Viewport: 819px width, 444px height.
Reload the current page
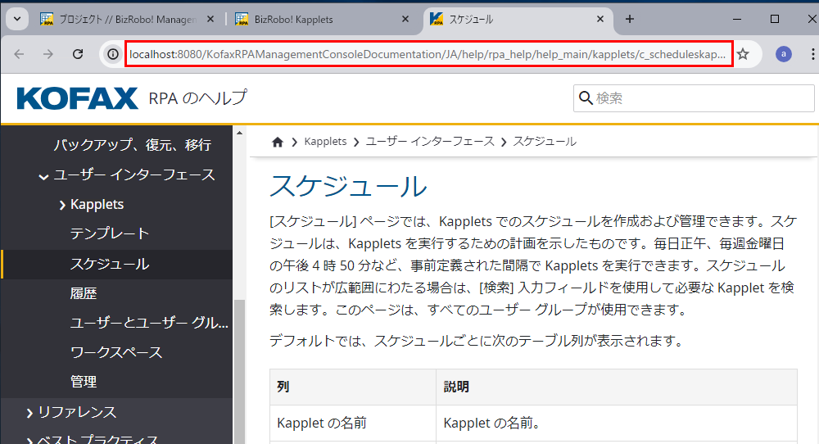pos(78,54)
